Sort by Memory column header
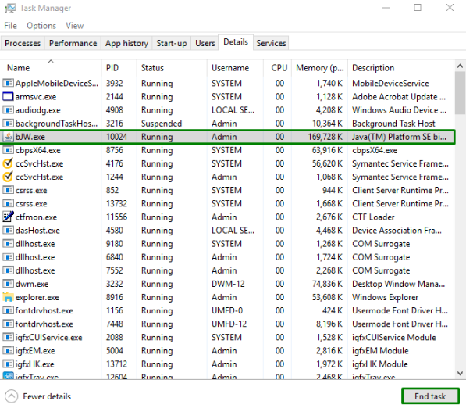 [319, 68]
